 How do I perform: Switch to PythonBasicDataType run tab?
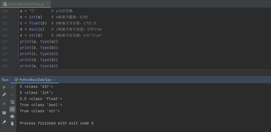35,79
